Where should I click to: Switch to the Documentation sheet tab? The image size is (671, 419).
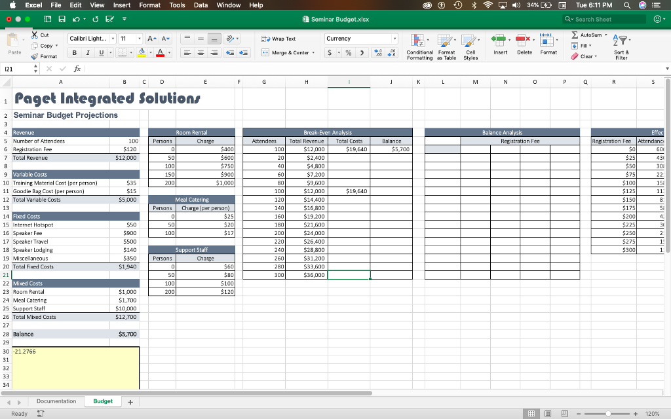coord(56,401)
